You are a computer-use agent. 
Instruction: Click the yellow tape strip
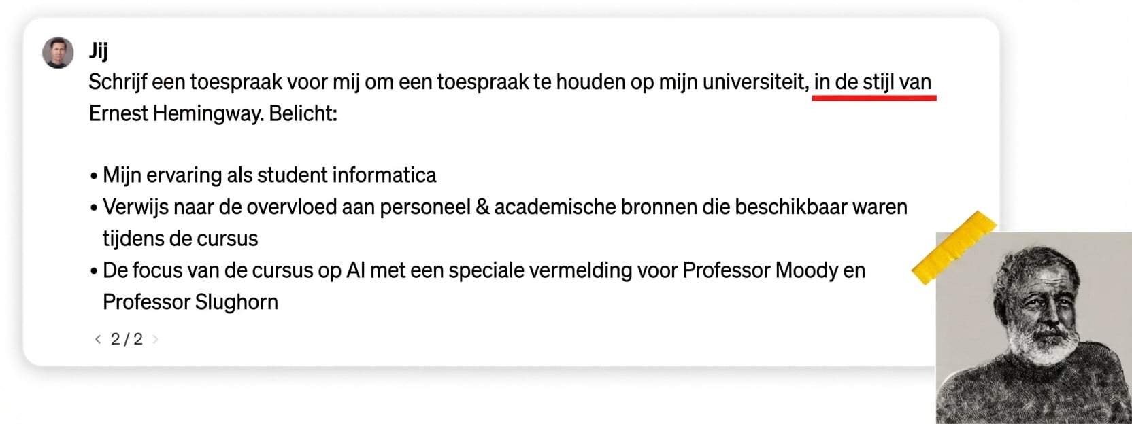tap(954, 247)
